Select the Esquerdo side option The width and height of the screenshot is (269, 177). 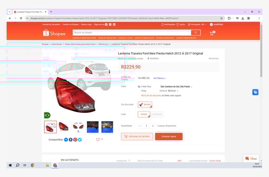[x=157, y=114]
